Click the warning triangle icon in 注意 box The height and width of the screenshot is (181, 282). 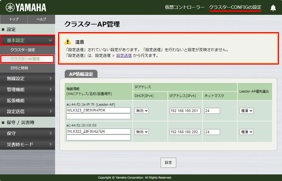(68, 42)
